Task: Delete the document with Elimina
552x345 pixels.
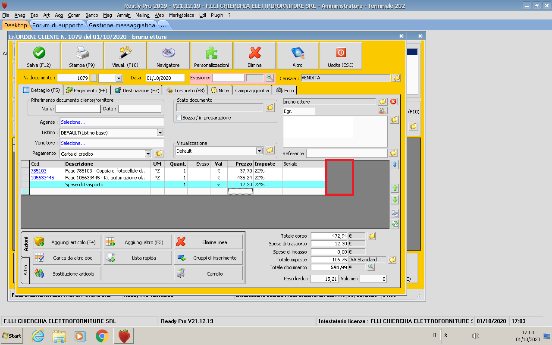Action: click(254, 56)
